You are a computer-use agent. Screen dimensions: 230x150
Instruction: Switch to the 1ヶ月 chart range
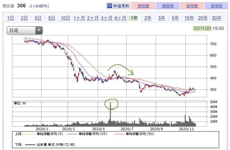click(x=79, y=18)
